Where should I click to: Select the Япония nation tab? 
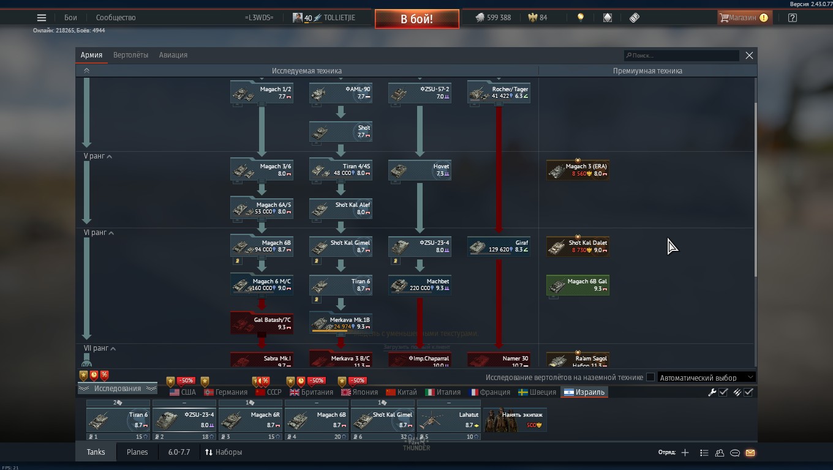tap(360, 392)
